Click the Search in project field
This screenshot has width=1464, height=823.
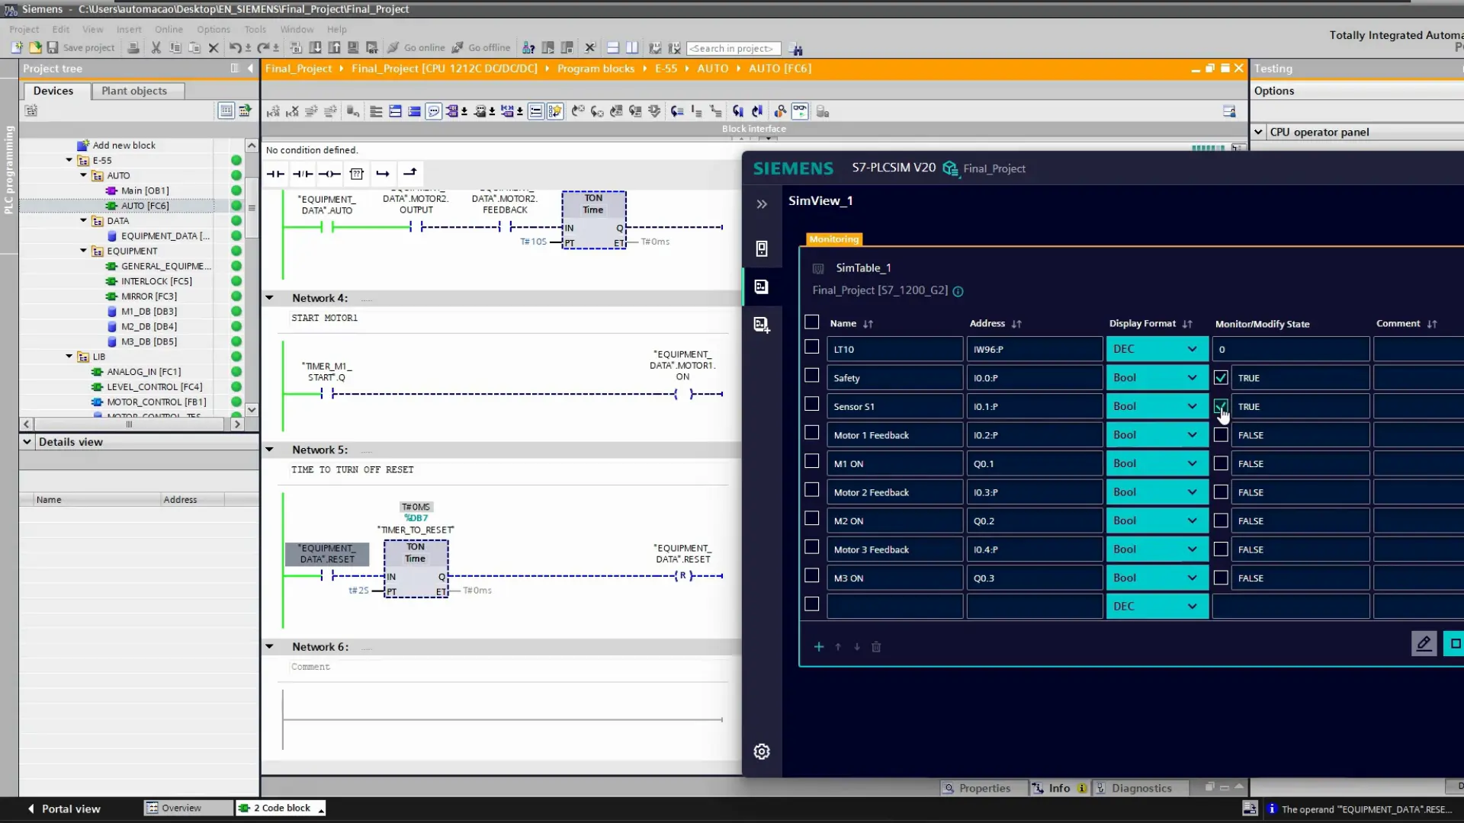coord(734,48)
